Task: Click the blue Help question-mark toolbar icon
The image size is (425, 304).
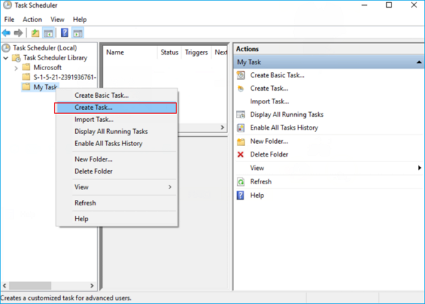Action: 64,33
